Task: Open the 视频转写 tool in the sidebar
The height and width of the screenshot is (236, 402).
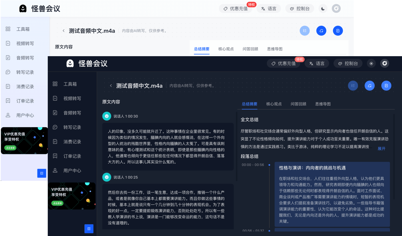Action: [x=72, y=98]
